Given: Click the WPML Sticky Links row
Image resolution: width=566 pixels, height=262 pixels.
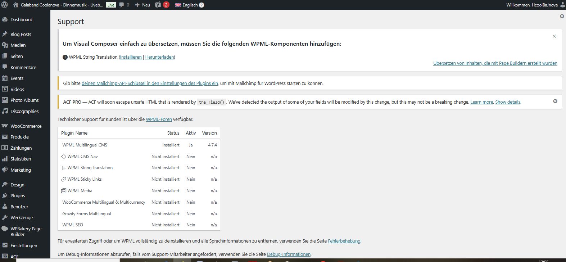Looking at the screenshot, I should 139,179.
